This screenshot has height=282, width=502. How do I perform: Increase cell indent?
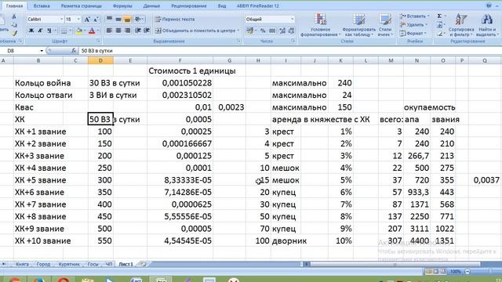[147, 31]
